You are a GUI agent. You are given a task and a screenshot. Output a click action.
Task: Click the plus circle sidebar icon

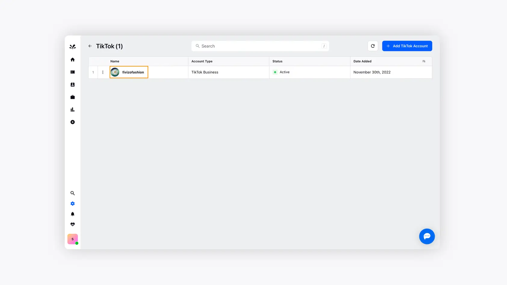coord(73,122)
